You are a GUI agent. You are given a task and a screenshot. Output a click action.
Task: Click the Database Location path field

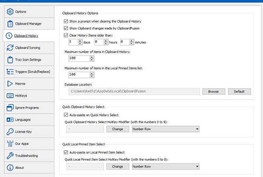134,92
